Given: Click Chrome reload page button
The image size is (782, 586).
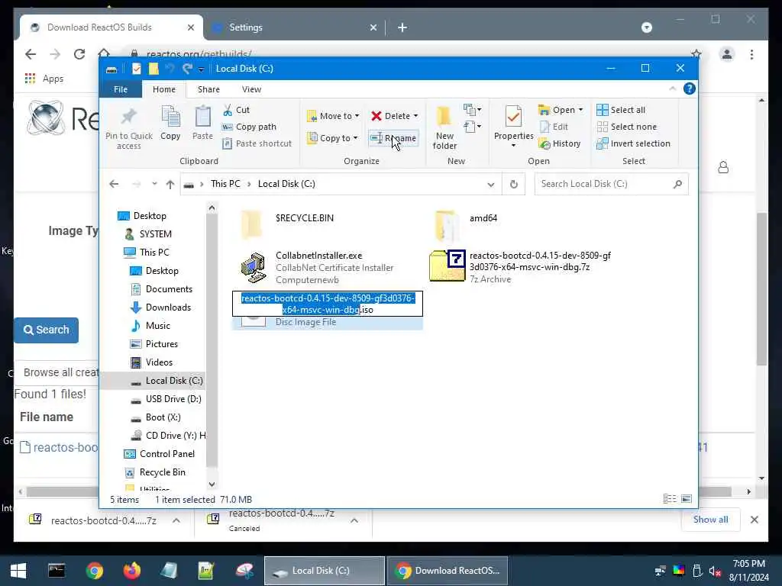Looking at the screenshot, I should (79, 54).
